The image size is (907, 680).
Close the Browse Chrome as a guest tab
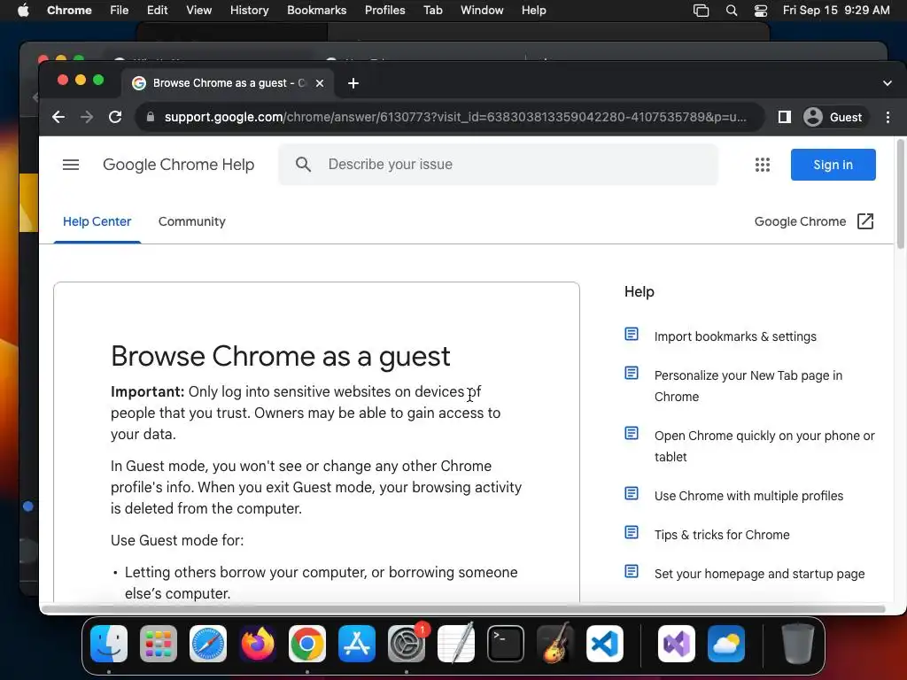(x=319, y=83)
